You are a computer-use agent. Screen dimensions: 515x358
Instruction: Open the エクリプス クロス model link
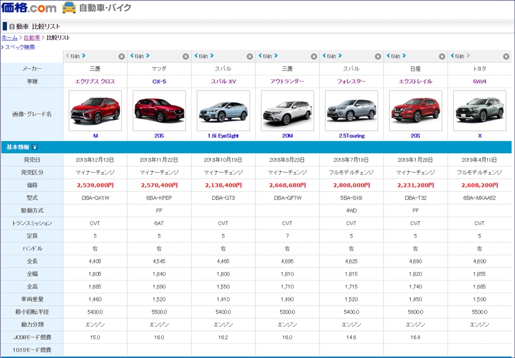click(x=95, y=81)
